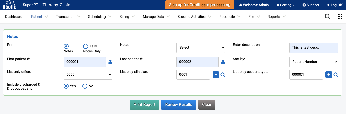
Task: Click the Print Report button
Action: (x=144, y=105)
